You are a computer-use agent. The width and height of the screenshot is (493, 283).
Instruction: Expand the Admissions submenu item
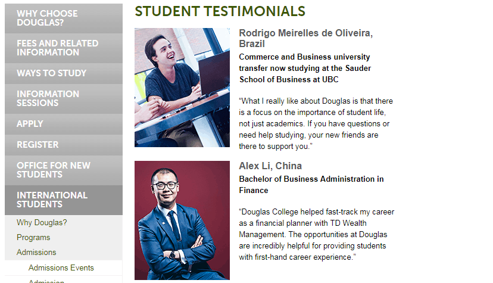(36, 252)
